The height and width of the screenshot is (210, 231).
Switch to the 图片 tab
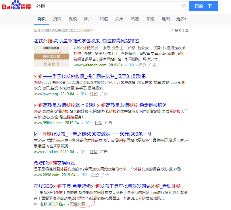coord(88,19)
